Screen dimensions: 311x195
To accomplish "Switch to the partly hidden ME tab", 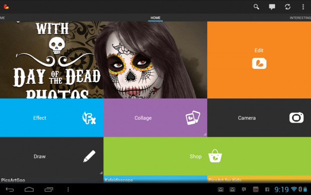I will pos(3,18).
